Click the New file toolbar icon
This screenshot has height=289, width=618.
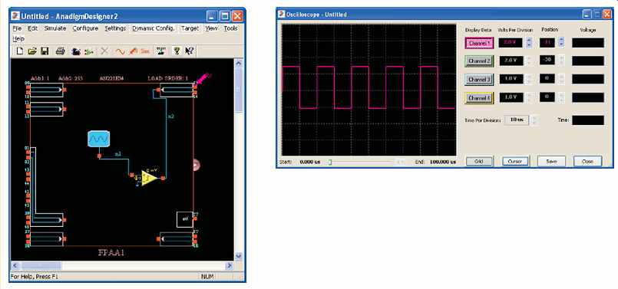click(19, 51)
